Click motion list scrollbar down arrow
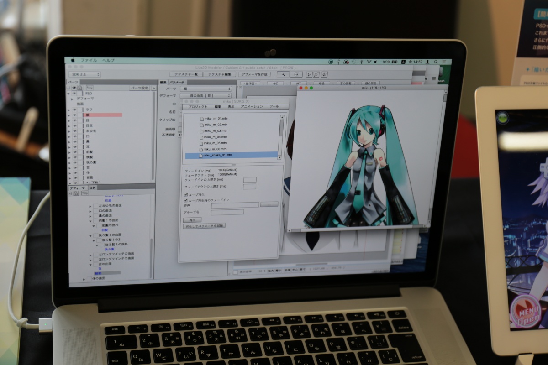The height and width of the screenshot is (365, 548). coord(279,157)
